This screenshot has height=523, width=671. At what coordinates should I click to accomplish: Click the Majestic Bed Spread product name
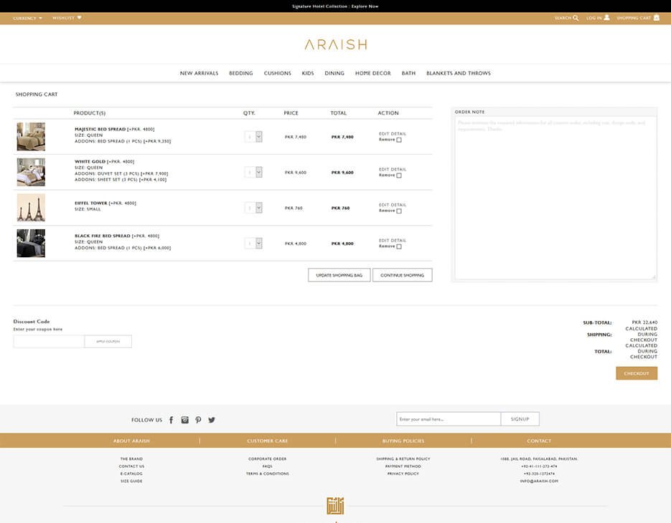coord(100,129)
